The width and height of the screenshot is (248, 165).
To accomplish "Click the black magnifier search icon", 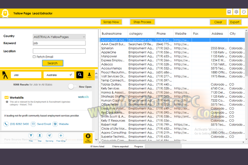I will (80, 75).
